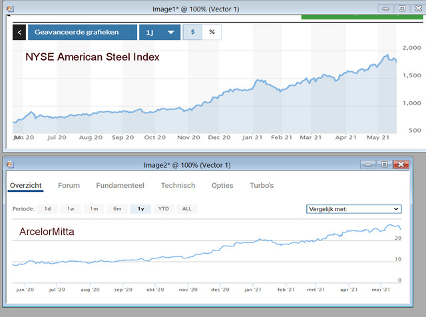Set period to 1d
The width and height of the screenshot is (426, 317).
pyautogui.click(x=47, y=209)
